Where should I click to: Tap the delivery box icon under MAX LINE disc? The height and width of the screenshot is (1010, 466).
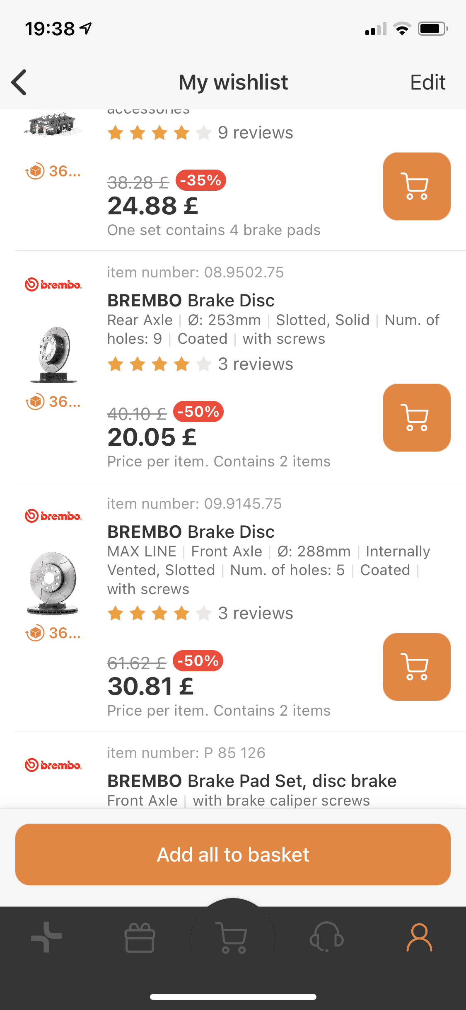36,633
